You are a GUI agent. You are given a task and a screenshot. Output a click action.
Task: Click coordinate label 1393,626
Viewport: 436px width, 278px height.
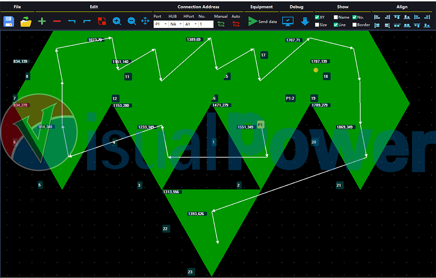197,214
